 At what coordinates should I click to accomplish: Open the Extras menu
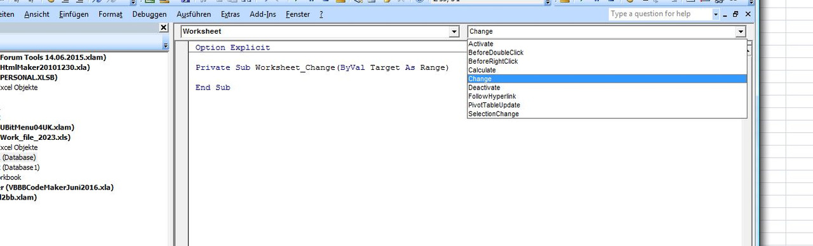pos(230,14)
